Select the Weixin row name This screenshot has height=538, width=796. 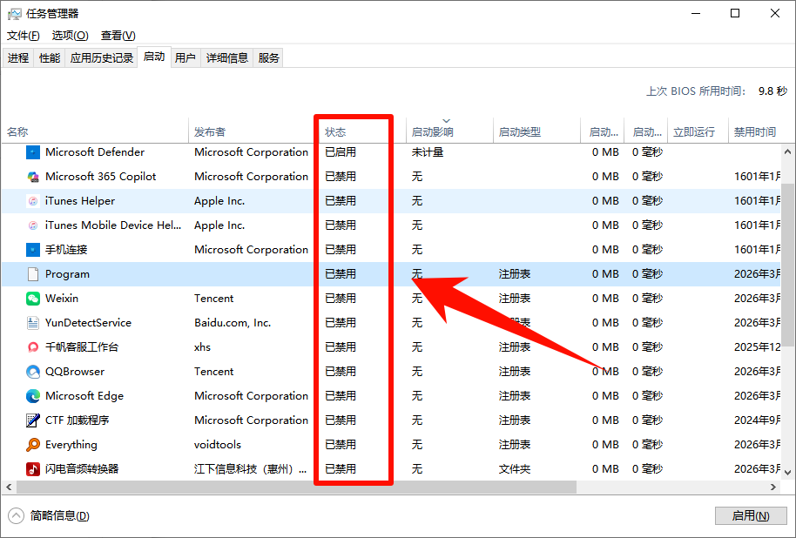click(62, 299)
